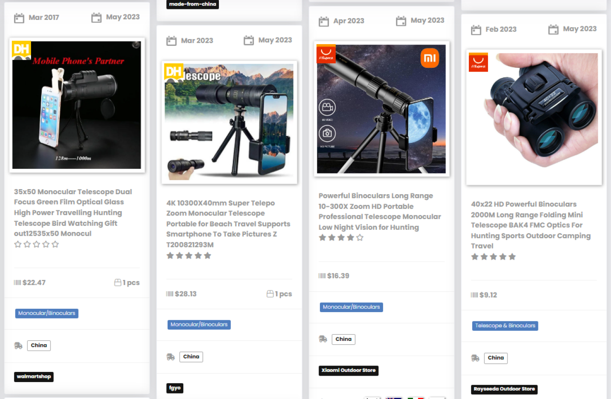611x399 pixels.
Task: Select Monocular/Binoculars tag under the $22.47 product
Action: point(47,313)
